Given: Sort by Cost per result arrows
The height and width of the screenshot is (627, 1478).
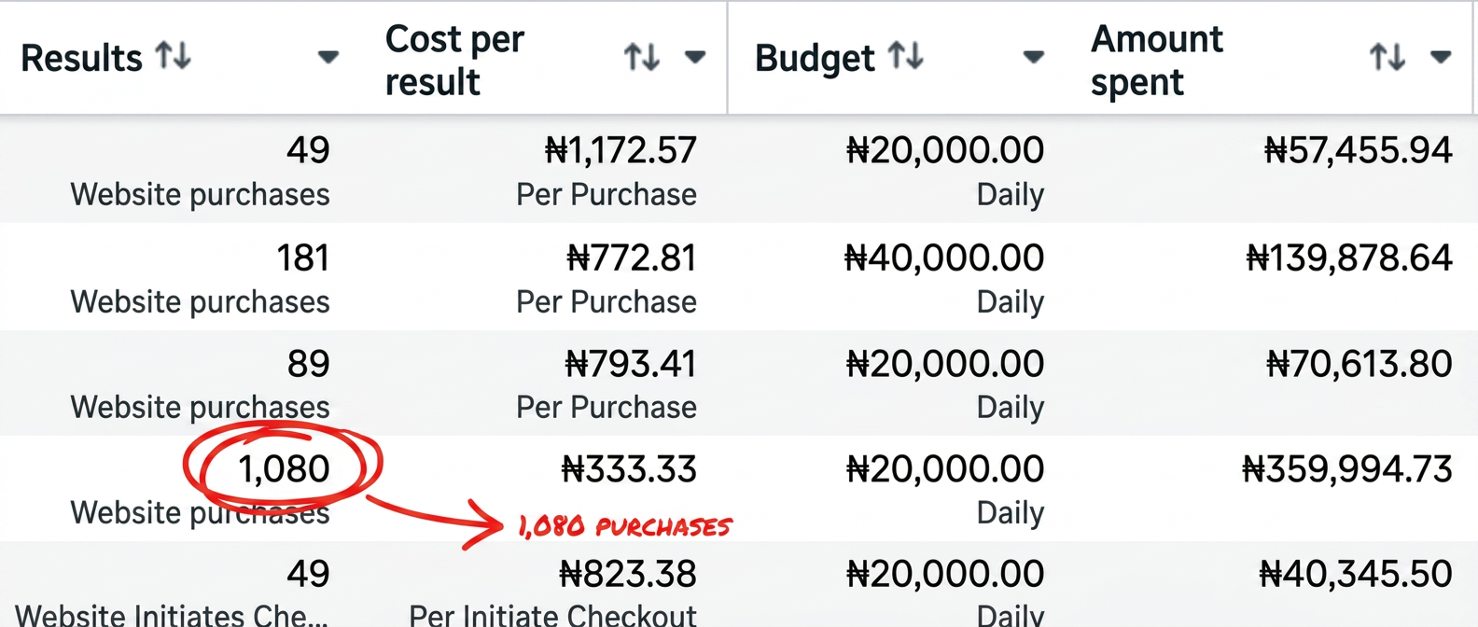Looking at the screenshot, I should (x=642, y=57).
